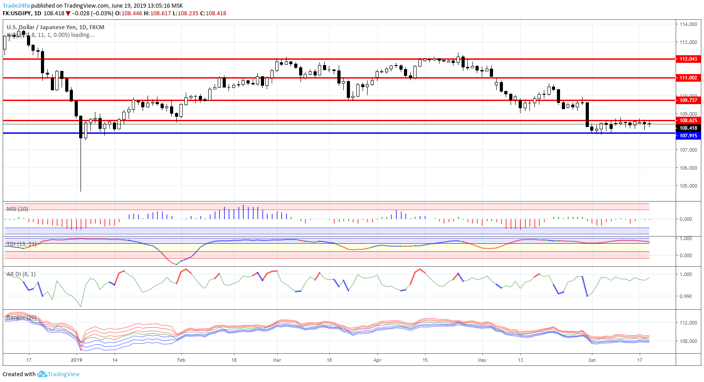704x382 pixels.
Task: Click the header open value O:108.446
Action: (129, 13)
